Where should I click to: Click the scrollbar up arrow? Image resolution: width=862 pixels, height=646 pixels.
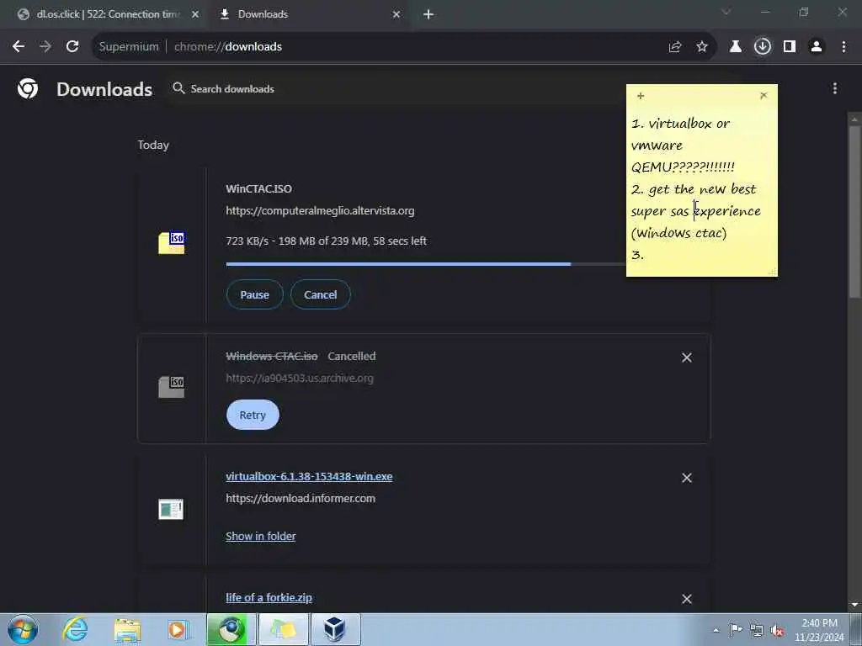point(854,119)
